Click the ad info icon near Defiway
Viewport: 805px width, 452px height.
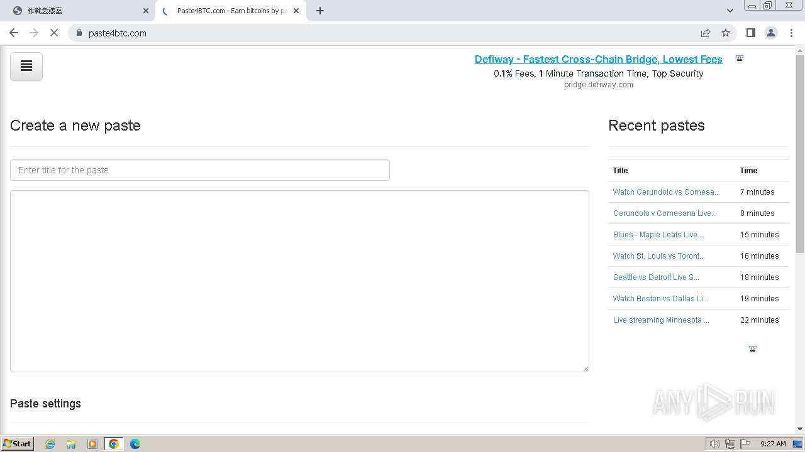(x=740, y=58)
